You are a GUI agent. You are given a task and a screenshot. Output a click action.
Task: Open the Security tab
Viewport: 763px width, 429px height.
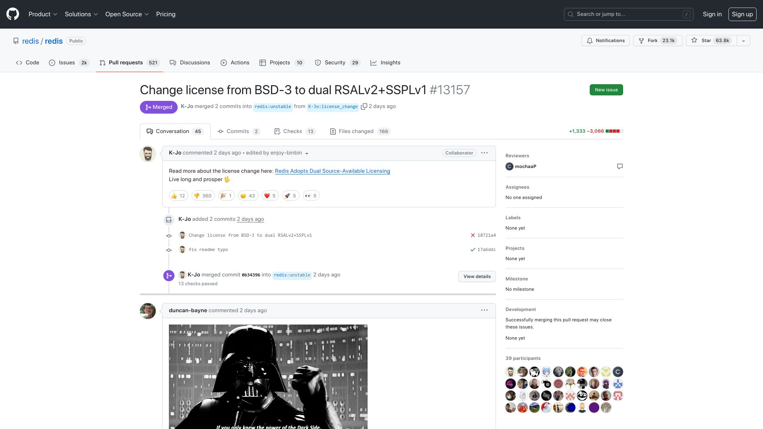[x=337, y=63]
